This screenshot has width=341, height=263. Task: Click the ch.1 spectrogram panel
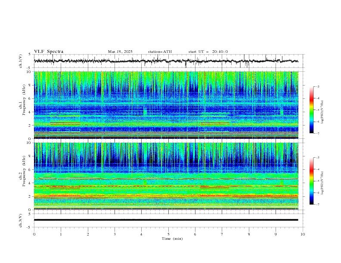tap(166, 105)
